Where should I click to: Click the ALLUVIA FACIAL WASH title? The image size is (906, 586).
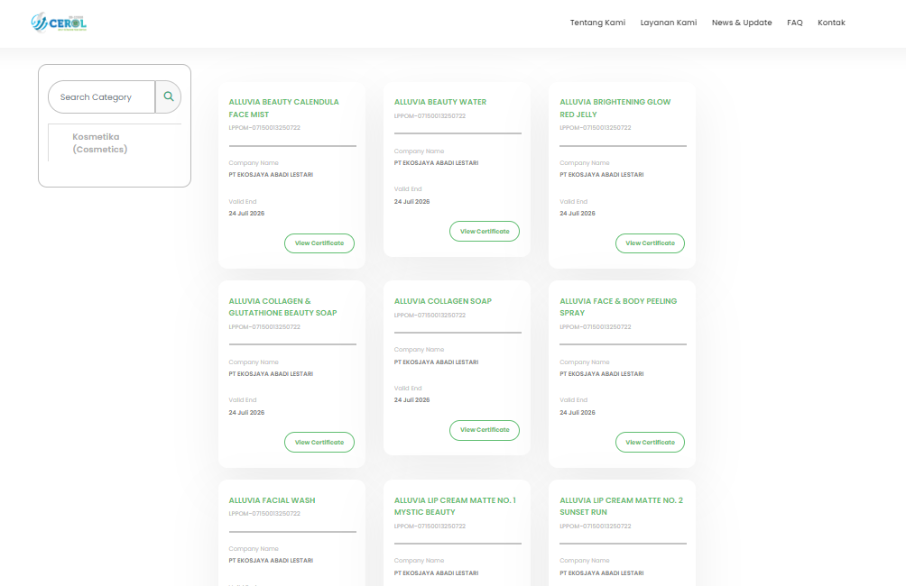point(272,500)
